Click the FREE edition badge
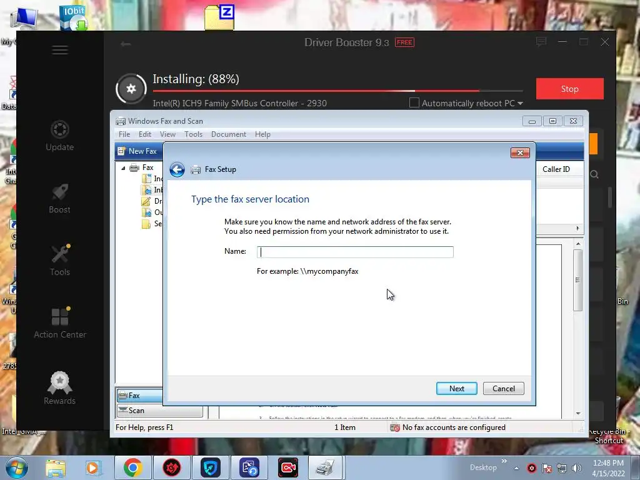Screen dimensions: 640x480 point(404,42)
